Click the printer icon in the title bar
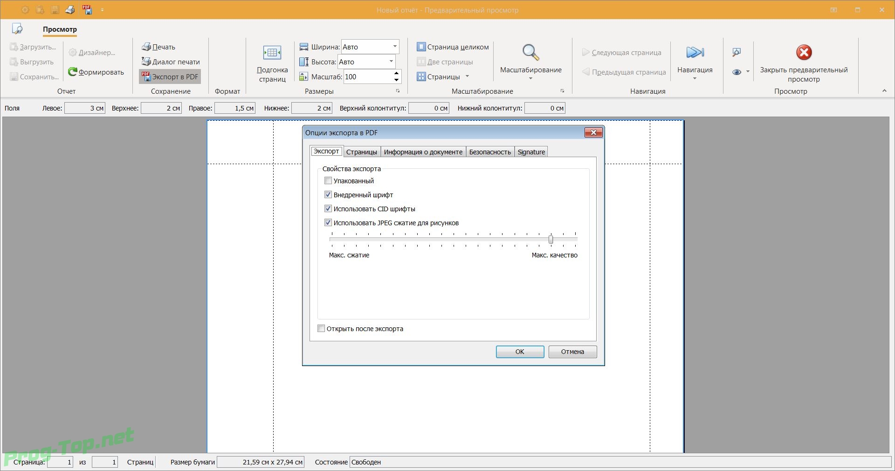This screenshot has height=471, width=895. (x=70, y=9)
